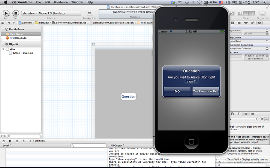Click the variables search field

pyautogui.click(x=88, y=145)
